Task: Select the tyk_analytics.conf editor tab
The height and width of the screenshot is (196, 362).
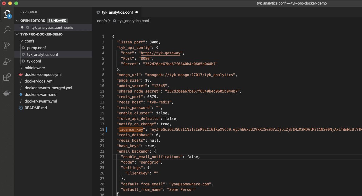Action: pyautogui.click(x=117, y=12)
